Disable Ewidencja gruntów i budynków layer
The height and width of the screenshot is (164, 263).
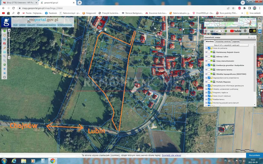[209, 65]
